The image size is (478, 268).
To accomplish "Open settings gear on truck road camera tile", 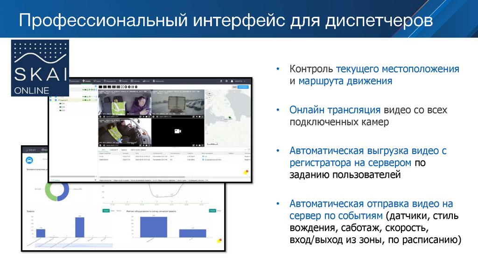I will coord(153,116).
